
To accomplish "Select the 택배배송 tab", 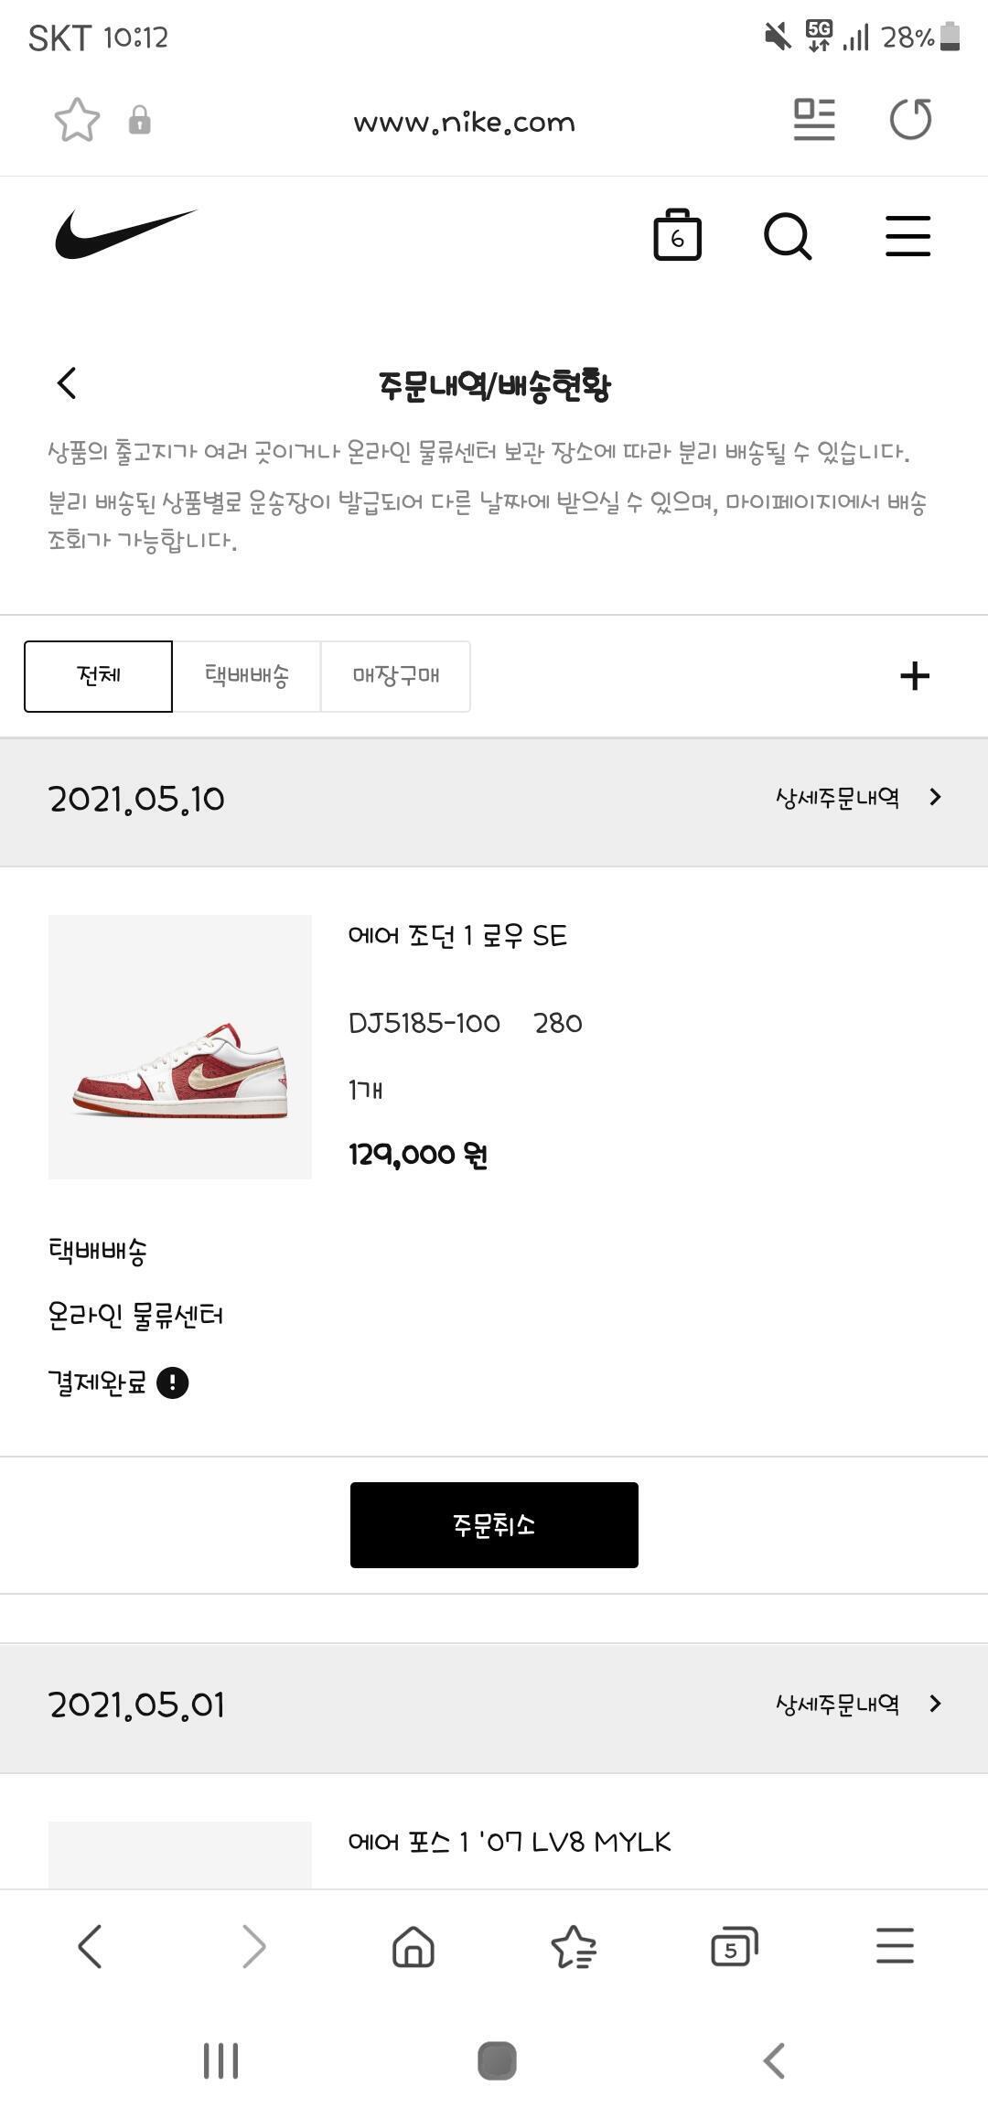I will (247, 676).
